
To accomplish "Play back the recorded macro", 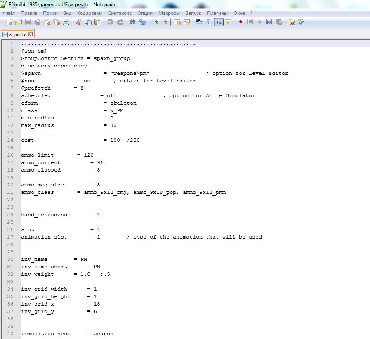I will click(259, 22).
